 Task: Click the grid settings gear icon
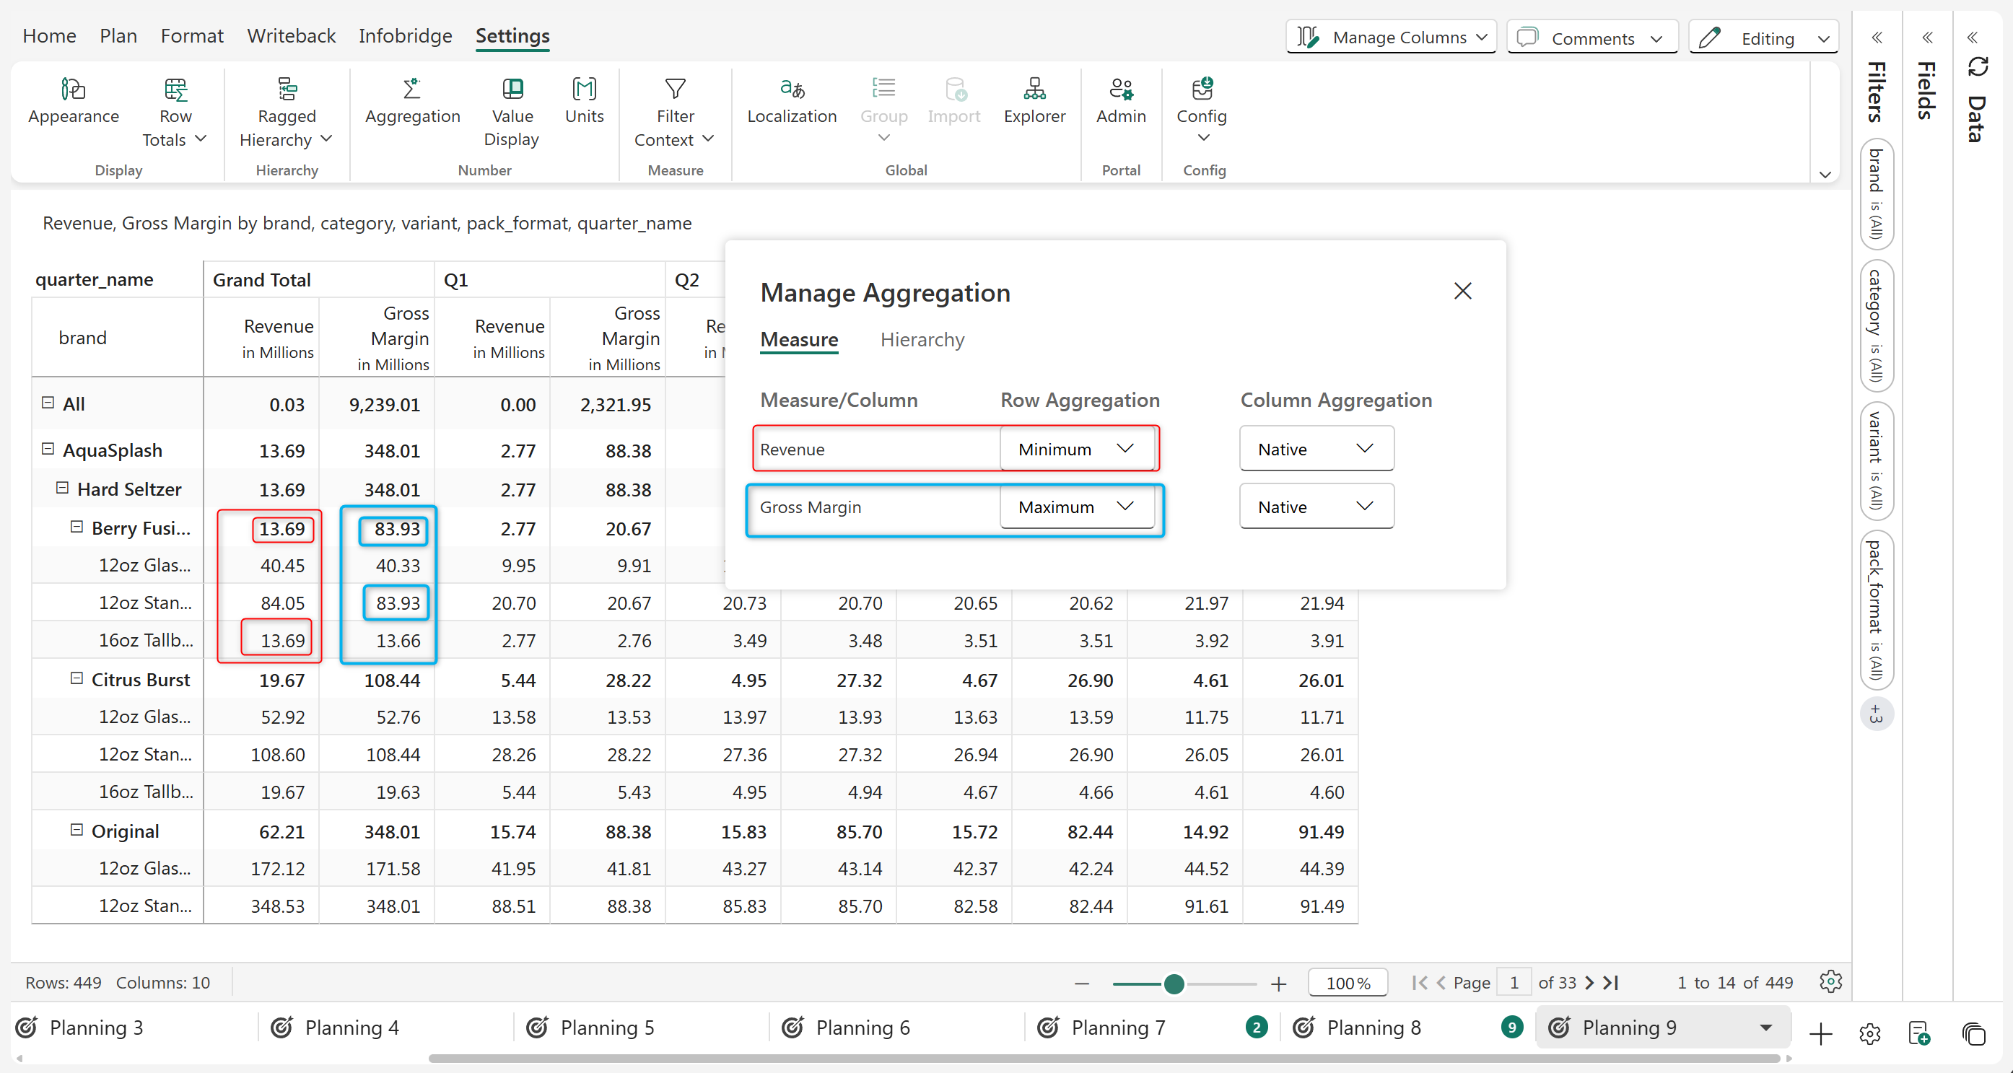1830,981
